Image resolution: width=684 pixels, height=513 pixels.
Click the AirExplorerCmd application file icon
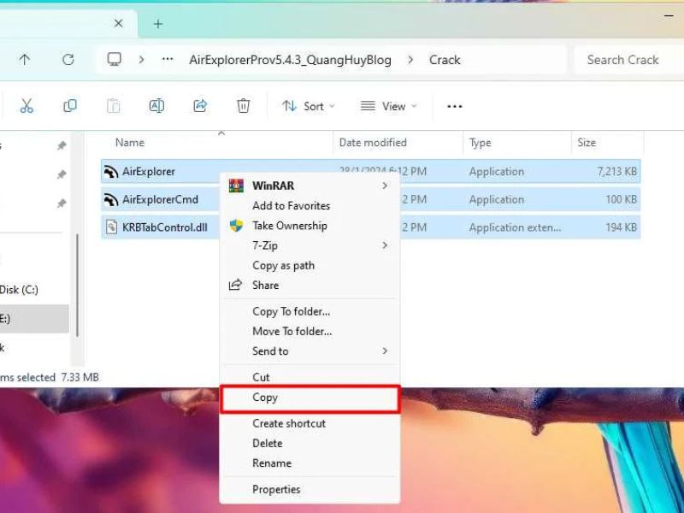pyautogui.click(x=111, y=199)
